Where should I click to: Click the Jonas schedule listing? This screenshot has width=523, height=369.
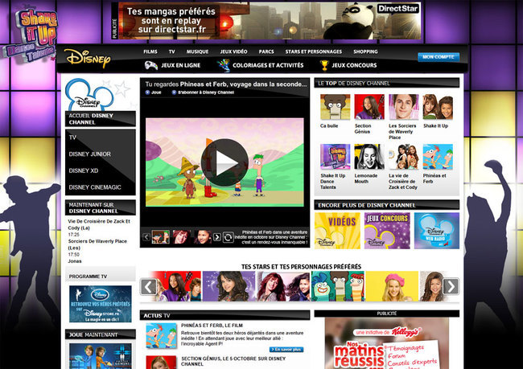[75, 261]
